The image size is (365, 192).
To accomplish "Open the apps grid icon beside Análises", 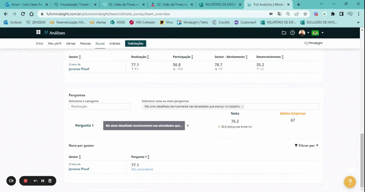I will pos(38,32).
